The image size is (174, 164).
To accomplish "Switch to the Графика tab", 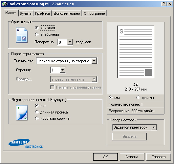I will (42, 13).
